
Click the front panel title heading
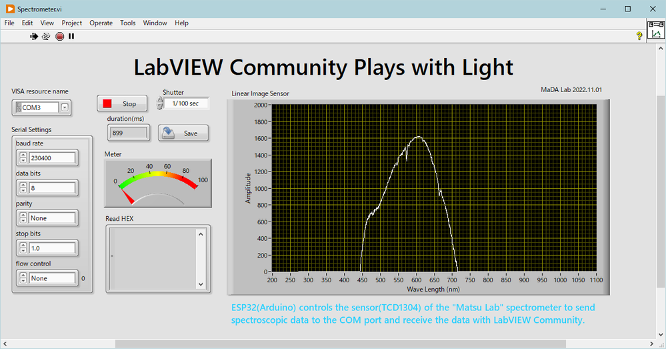[x=323, y=67]
